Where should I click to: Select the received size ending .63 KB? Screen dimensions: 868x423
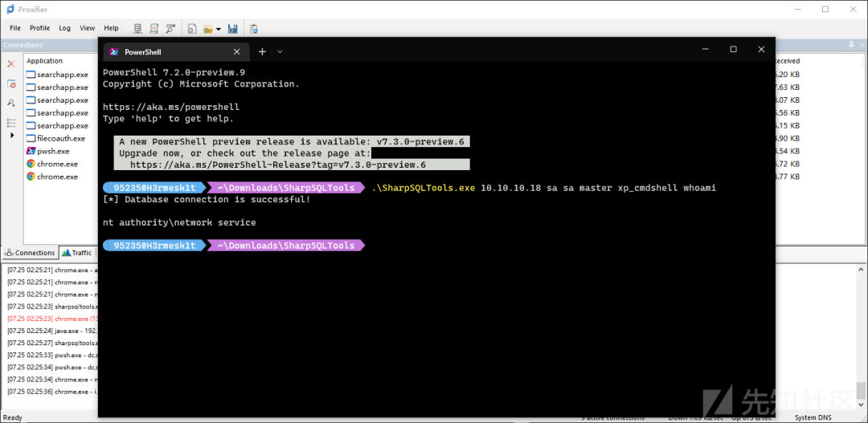tap(788, 87)
